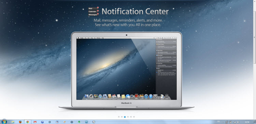The image size is (256, 124).
Task: Switch to the Chrome taskbar button
Action: pos(28,122)
